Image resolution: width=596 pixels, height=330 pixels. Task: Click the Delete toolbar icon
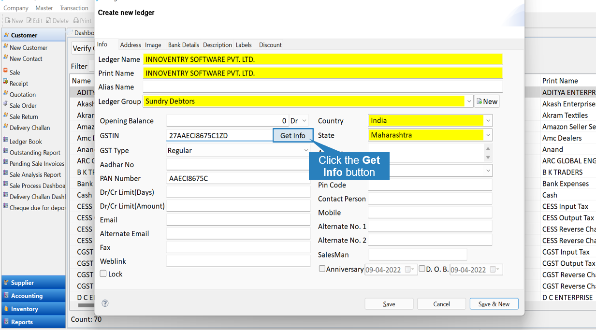pyautogui.click(x=57, y=21)
